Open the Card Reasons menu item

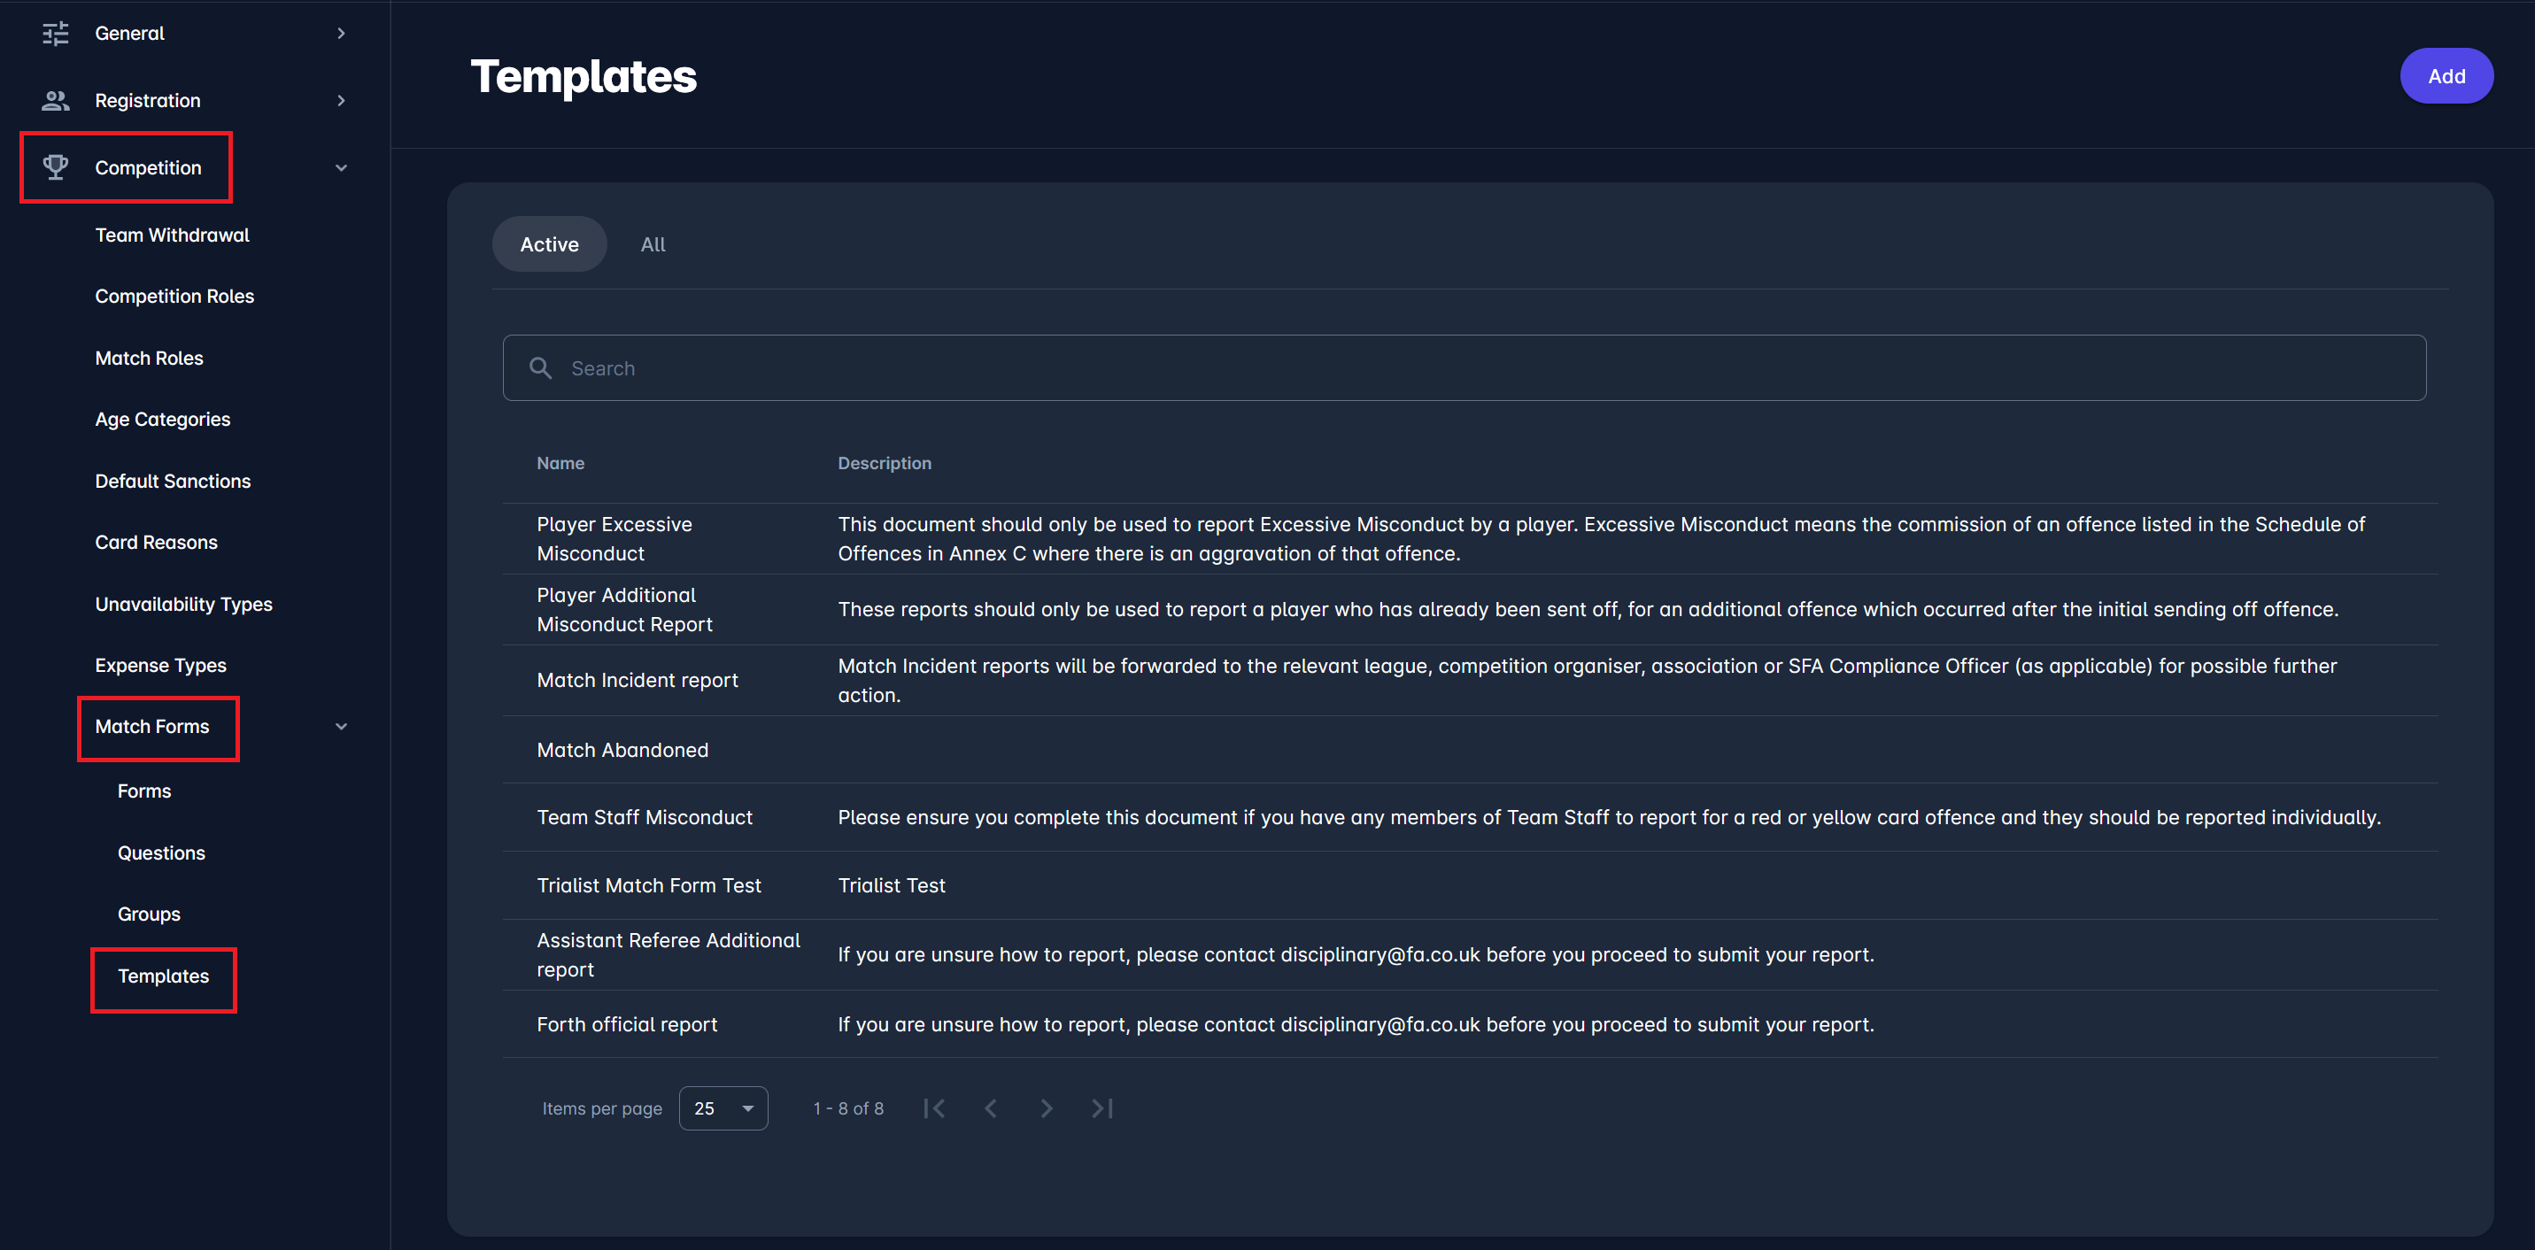(157, 543)
